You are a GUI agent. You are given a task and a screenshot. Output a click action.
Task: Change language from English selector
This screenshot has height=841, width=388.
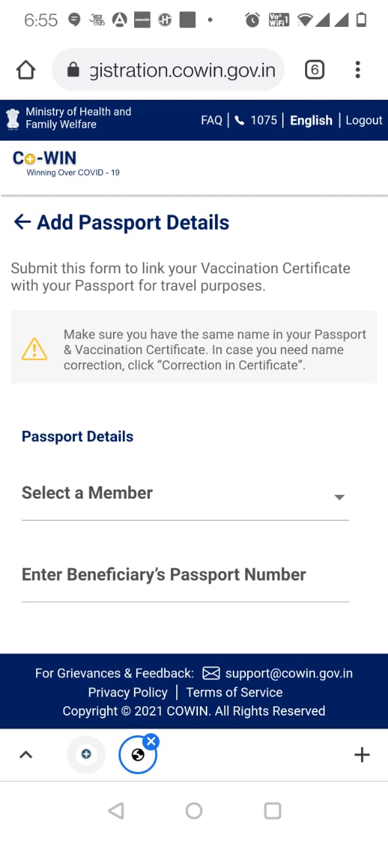click(311, 120)
